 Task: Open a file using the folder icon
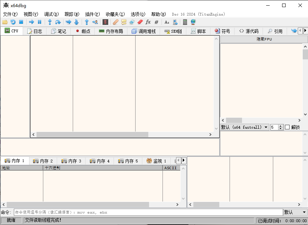click(x=5, y=22)
